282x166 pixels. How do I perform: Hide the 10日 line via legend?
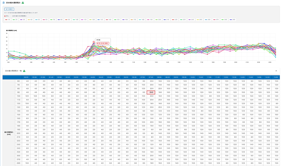(76, 20)
